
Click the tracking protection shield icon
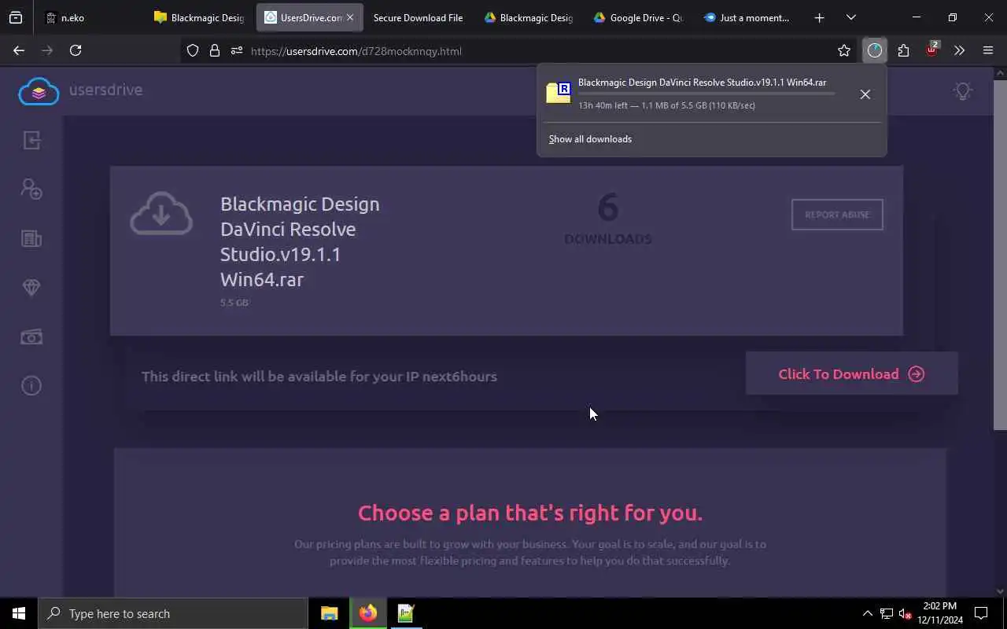pyautogui.click(x=193, y=51)
